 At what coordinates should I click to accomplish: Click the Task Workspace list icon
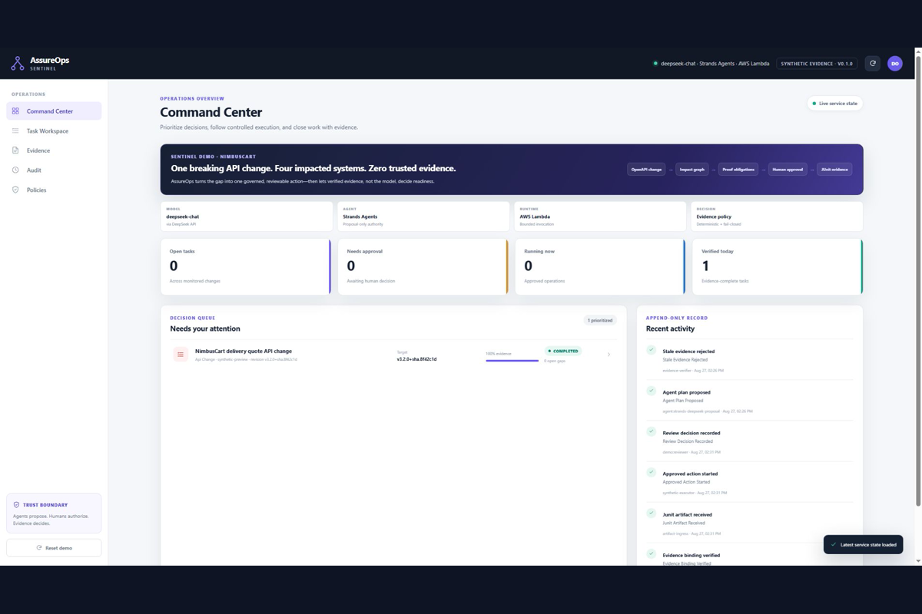(x=15, y=131)
